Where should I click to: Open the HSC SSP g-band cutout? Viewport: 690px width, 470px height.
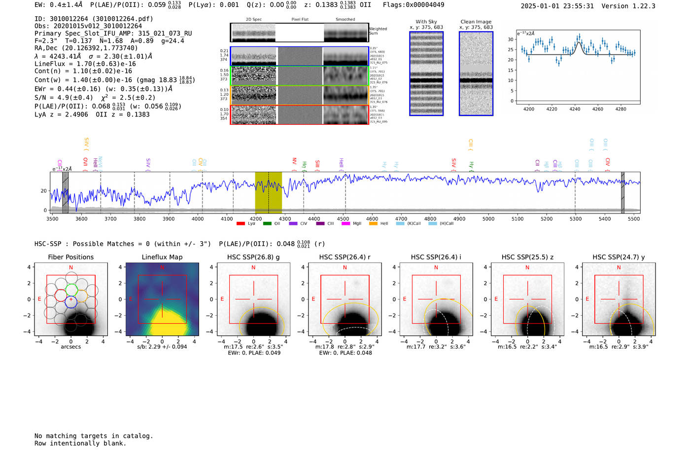(253, 299)
